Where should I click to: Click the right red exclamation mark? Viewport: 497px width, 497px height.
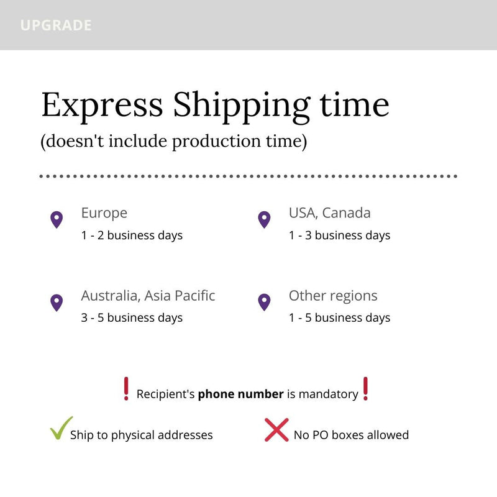[365, 389]
